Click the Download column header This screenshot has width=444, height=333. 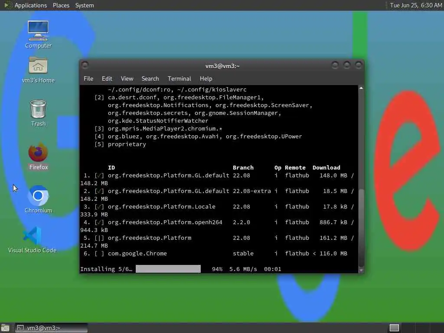[326, 168]
